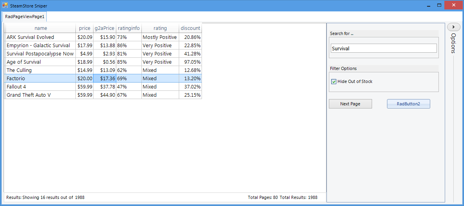Sort by the g2aPrice column header

click(x=105, y=28)
